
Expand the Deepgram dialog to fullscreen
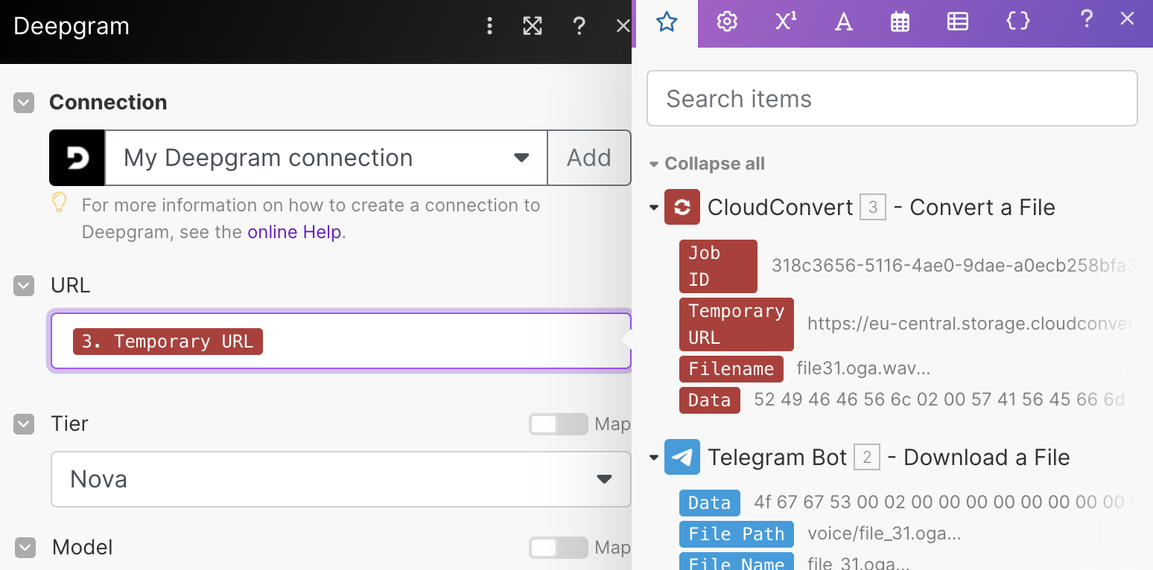(533, 26)
